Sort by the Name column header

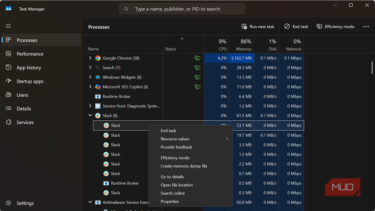(x=123, y=44)
